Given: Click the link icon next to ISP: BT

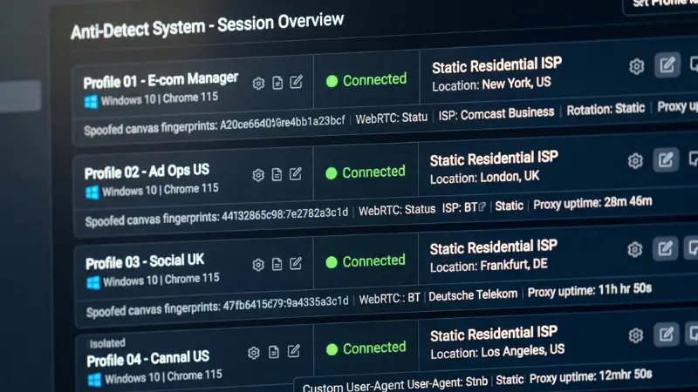Looking at the screenshot, I should 482,206.
